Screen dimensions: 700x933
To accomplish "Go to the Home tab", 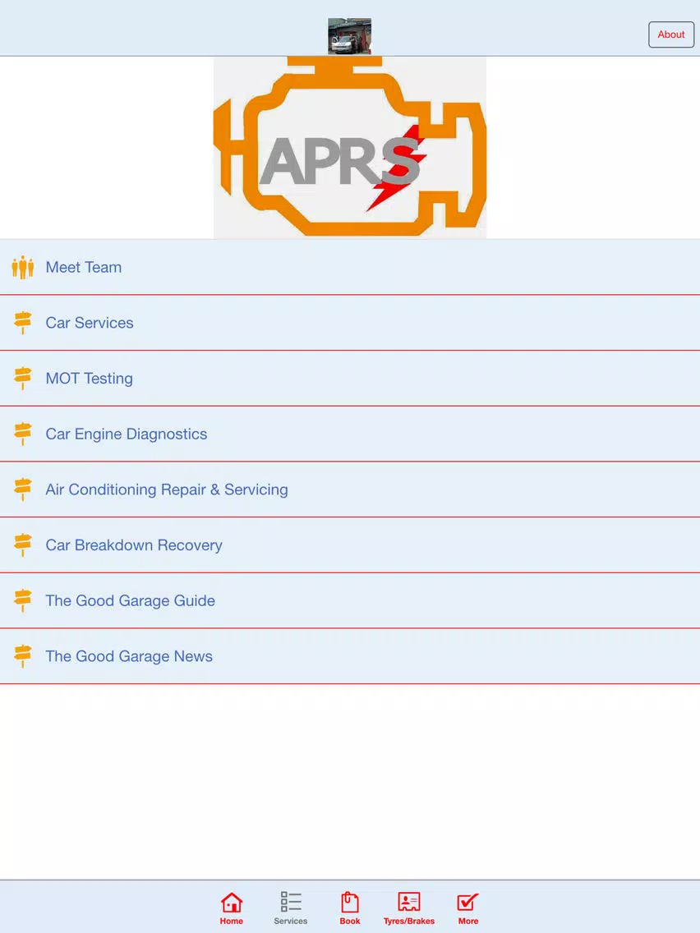I will pyautogui.click(x=232, y=908).
